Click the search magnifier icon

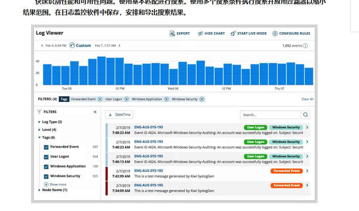[x=306, y=115]
